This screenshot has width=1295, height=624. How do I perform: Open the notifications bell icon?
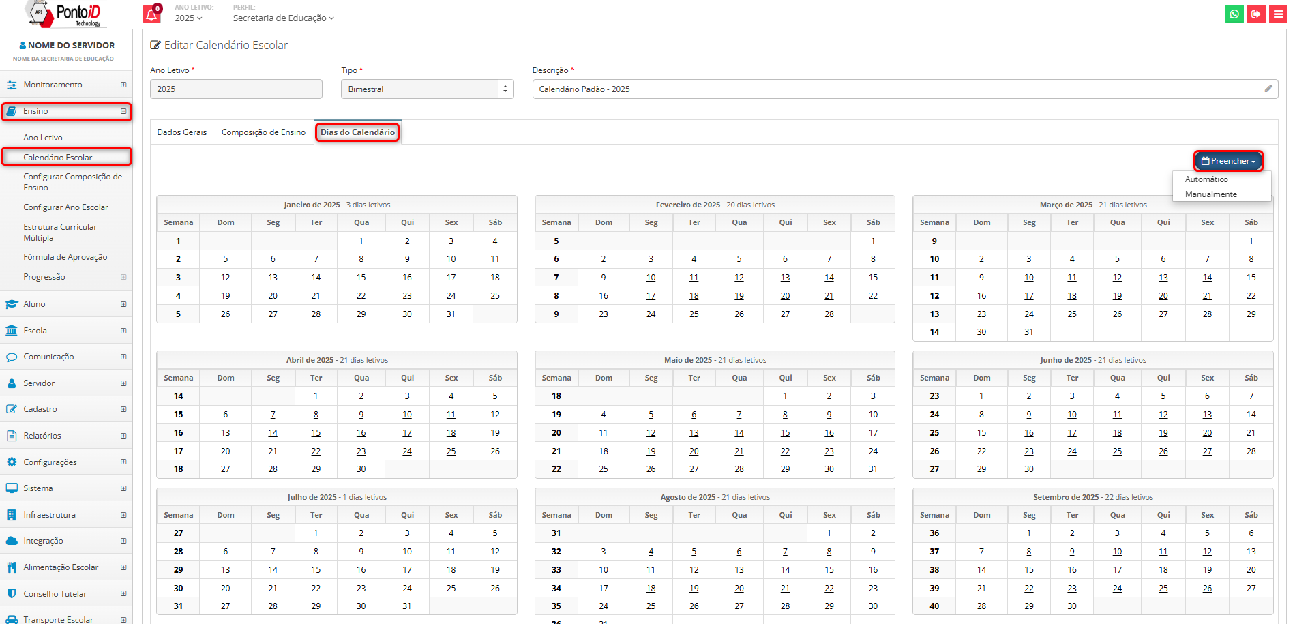151,14
